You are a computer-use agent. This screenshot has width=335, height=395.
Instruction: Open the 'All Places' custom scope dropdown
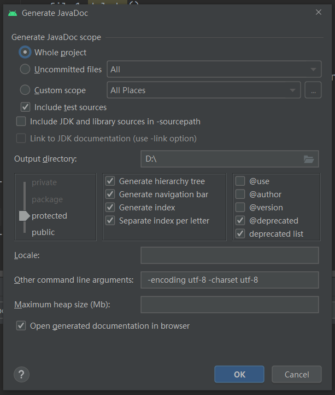point(204,90)
